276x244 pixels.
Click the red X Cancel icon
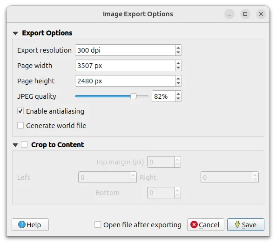tap(194, 224)
